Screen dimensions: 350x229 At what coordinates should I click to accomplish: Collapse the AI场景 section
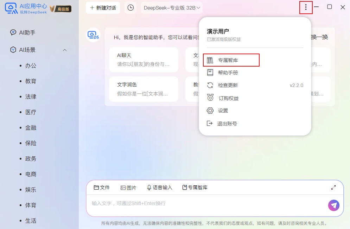[x=65, y=50]
